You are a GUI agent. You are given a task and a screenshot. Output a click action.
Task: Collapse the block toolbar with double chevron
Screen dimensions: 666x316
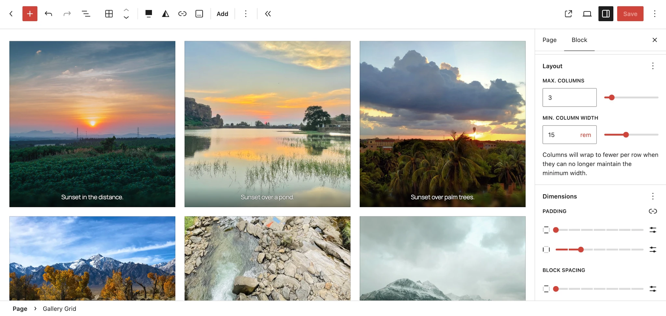[x=268, y=14]
